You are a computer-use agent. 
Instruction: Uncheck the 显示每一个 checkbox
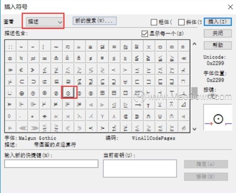click(x=145, y=34)
